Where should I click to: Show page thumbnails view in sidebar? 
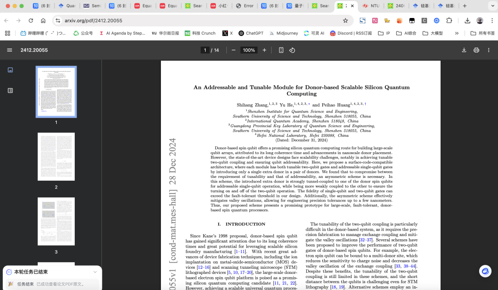click(10, 70)
